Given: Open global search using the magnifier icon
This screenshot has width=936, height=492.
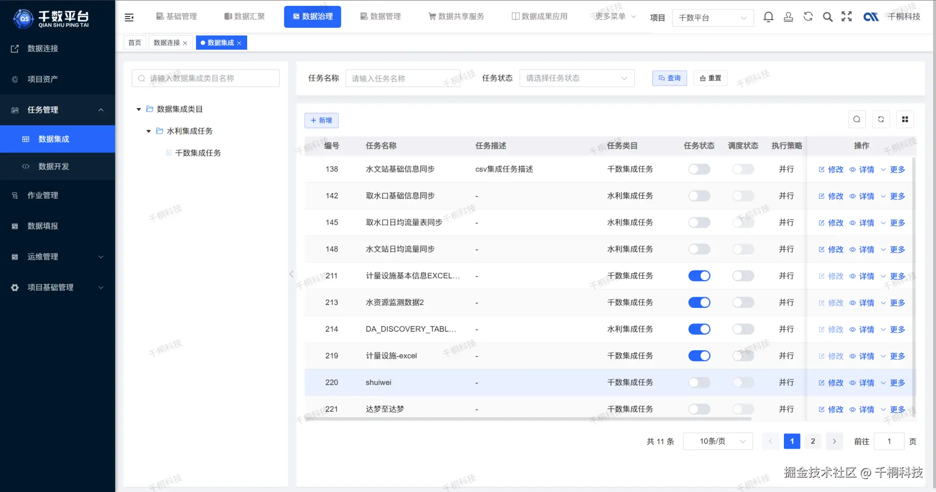Looking at the screenshot, I should point(827,17).
